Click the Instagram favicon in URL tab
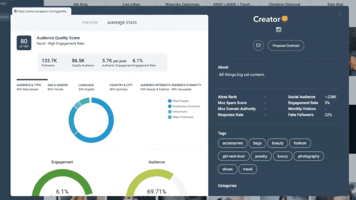Screen dimensions: 356x200 coord(16,11)
